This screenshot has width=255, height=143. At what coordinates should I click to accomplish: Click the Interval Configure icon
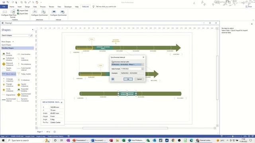click(x=54, y=13)
